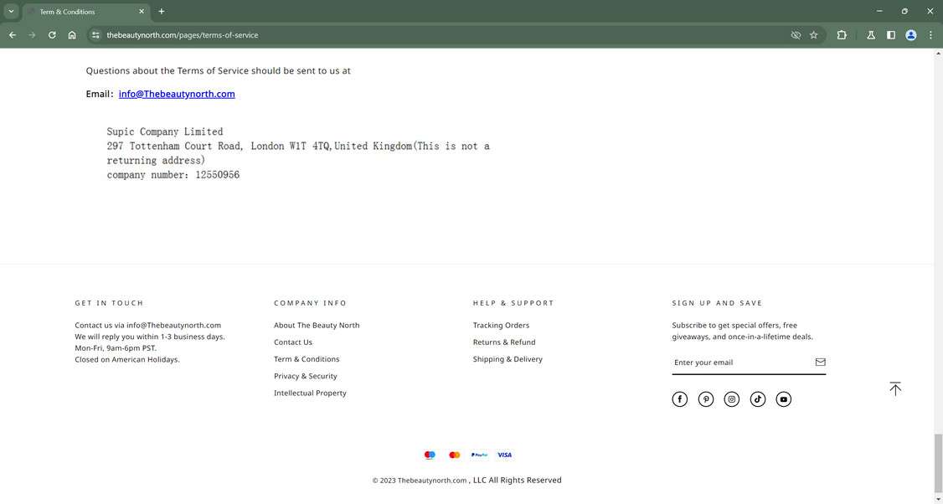Viewport: 943px width, 504px height.
Task: Toggle the browser side panel
Action: click(891, 35)
